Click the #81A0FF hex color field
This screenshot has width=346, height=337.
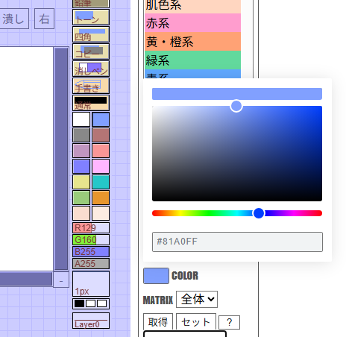click(237, 242)
